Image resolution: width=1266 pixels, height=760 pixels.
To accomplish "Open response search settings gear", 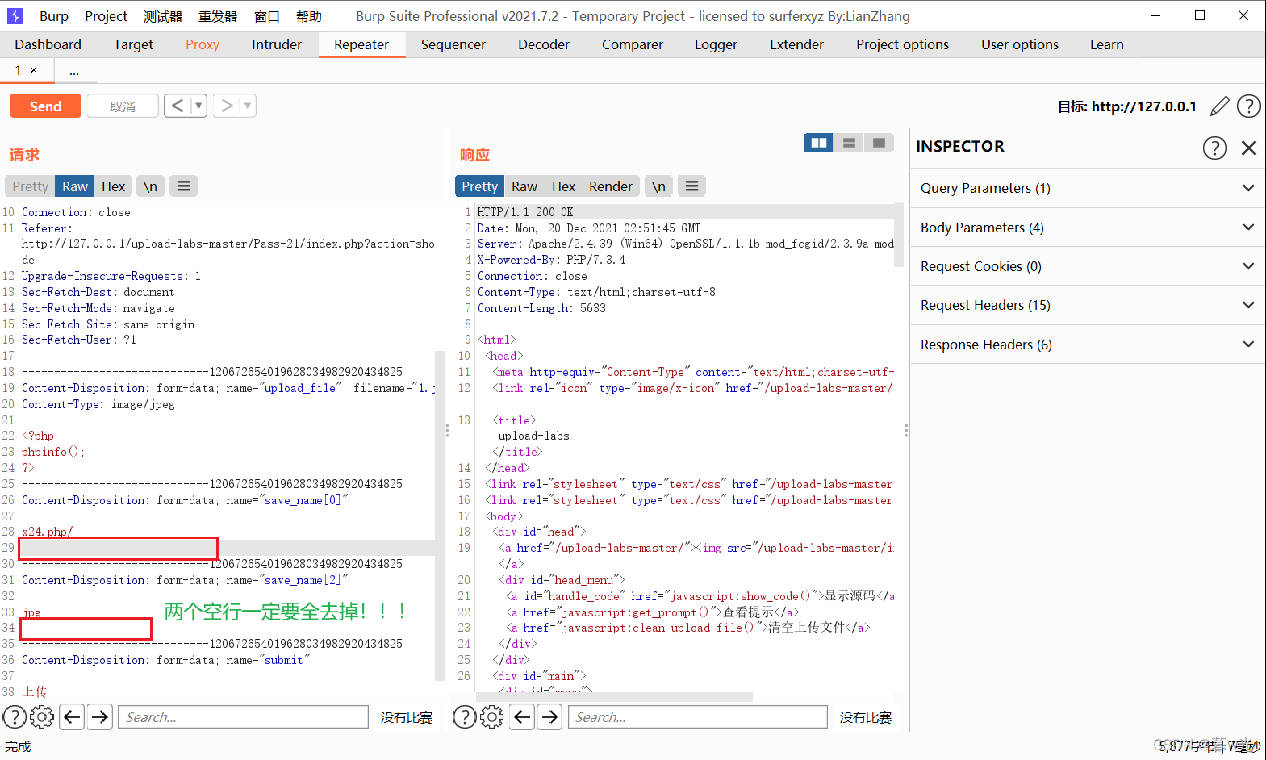I will 492,716.
